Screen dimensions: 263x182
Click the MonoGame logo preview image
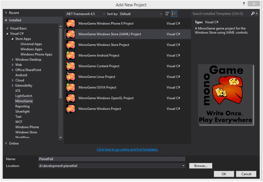[226, 95]
